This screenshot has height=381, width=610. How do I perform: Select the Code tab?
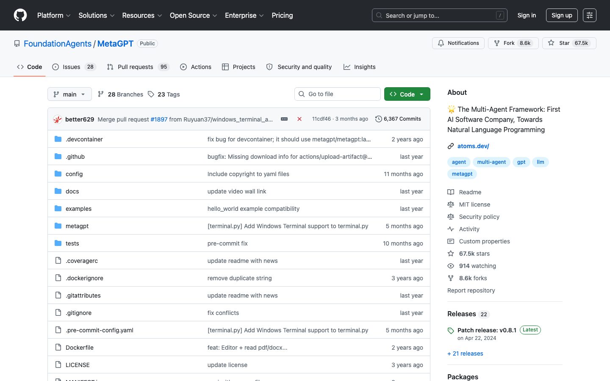30,67
